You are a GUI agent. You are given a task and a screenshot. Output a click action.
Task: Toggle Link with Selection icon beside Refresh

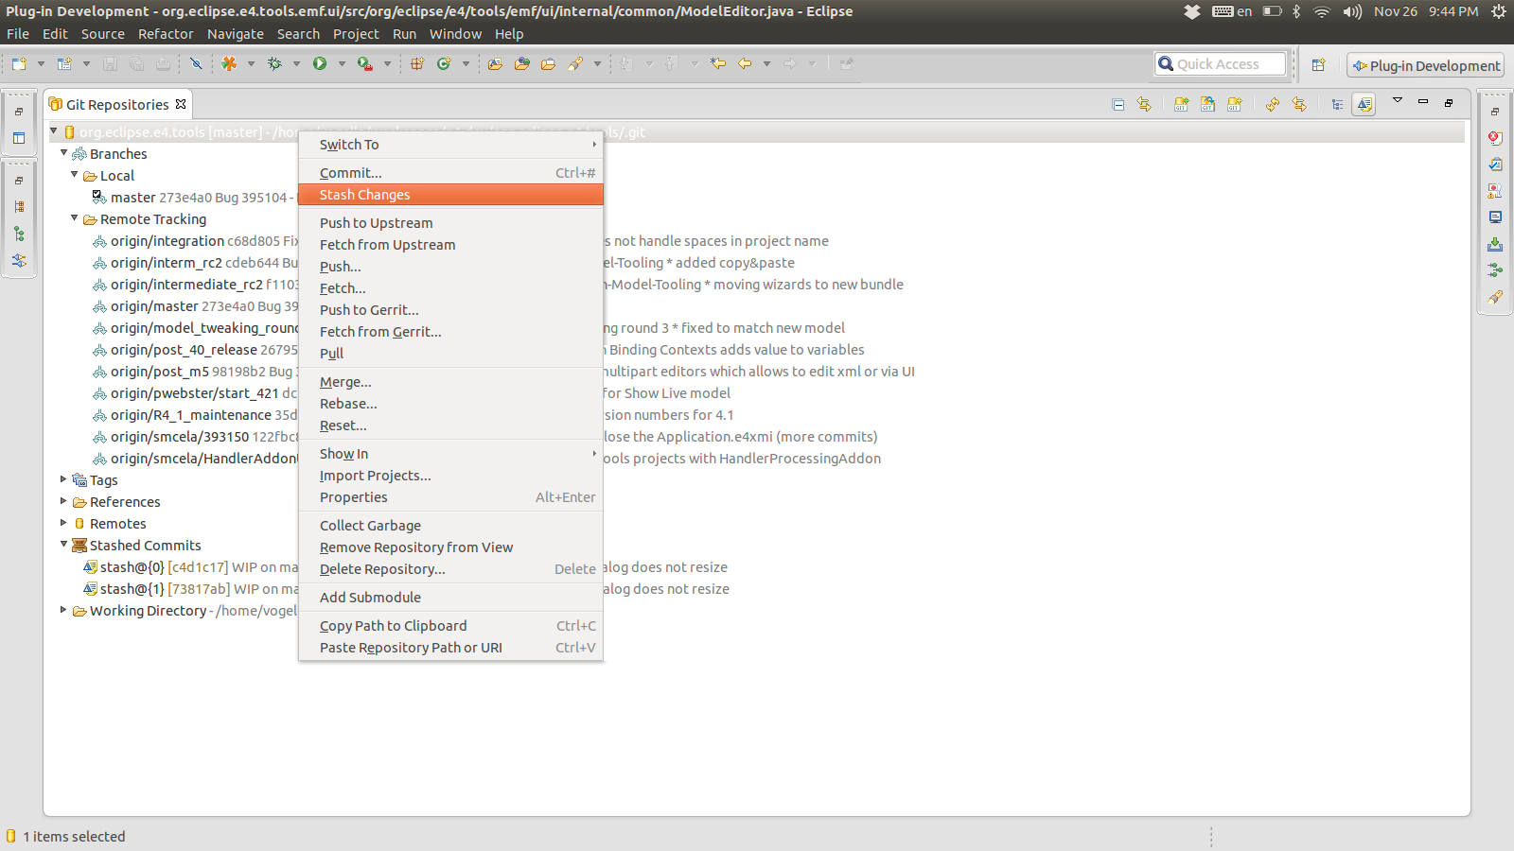coord(1298,105)
